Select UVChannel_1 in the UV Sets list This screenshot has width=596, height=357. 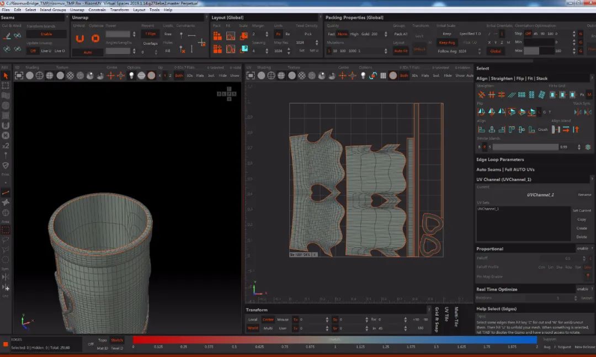pyautogui.click(x=488, y=209)
